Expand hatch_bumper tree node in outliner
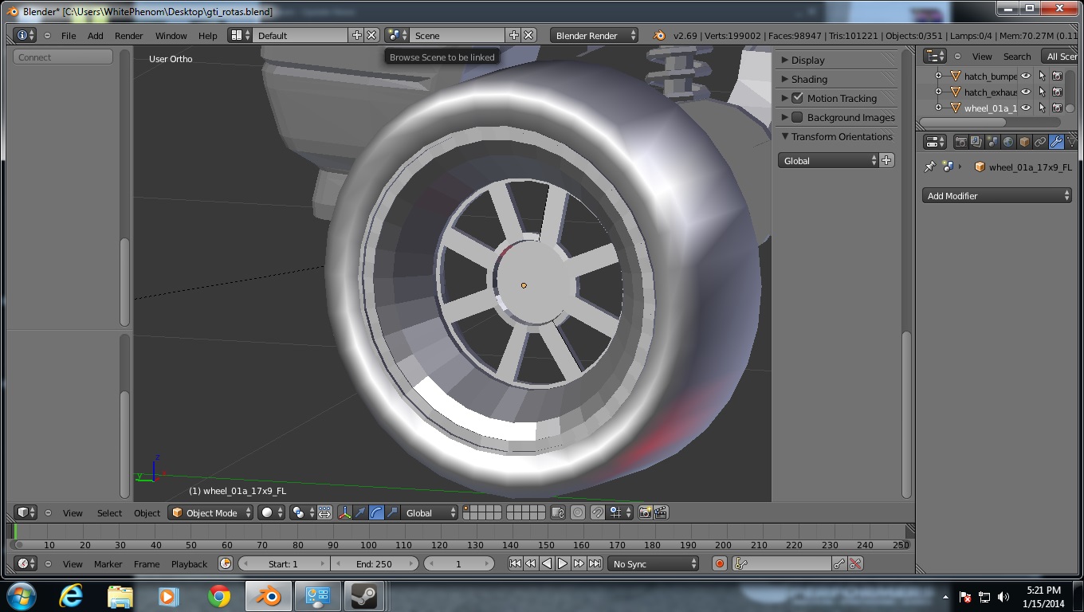The image size is (1084, 612). point(938,76)
